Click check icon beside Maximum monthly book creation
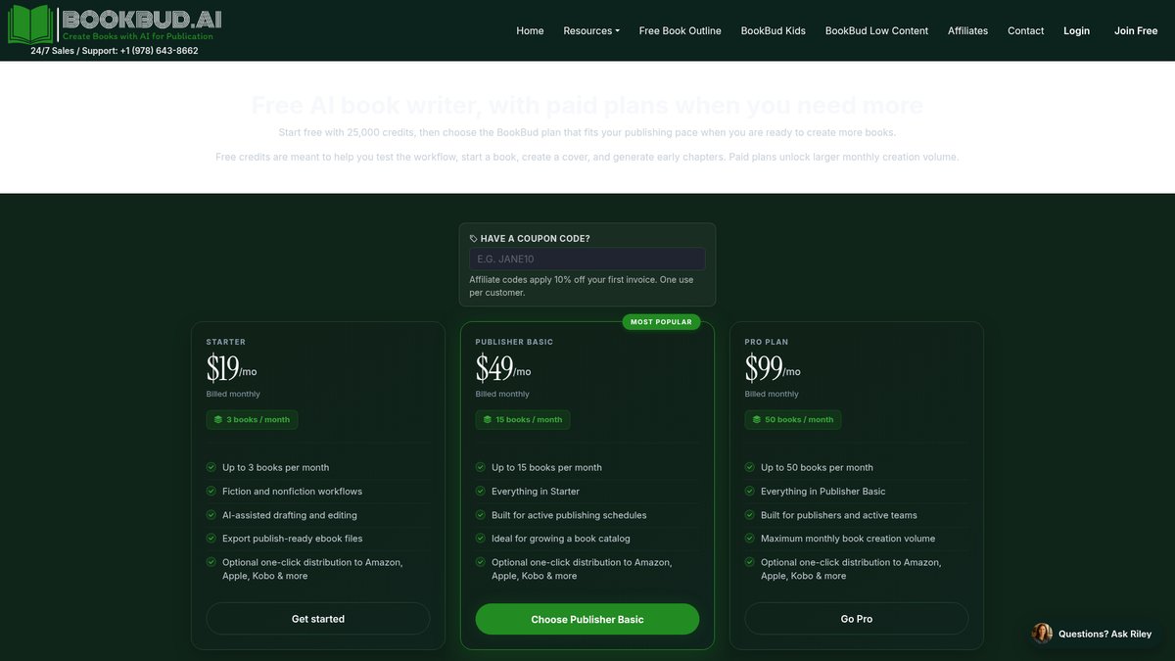This screenshot has width=1175, height=661. coord(750,538)
